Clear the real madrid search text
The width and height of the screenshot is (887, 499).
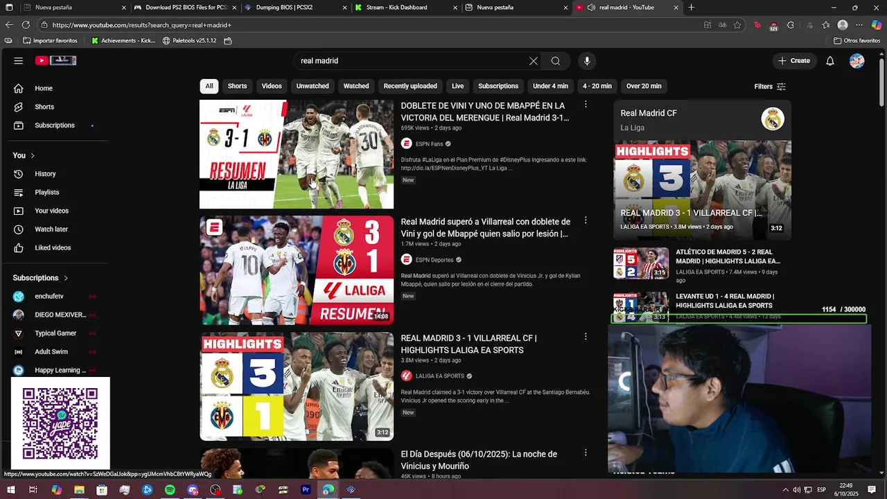pyautogui.click(x=534, y=61)
